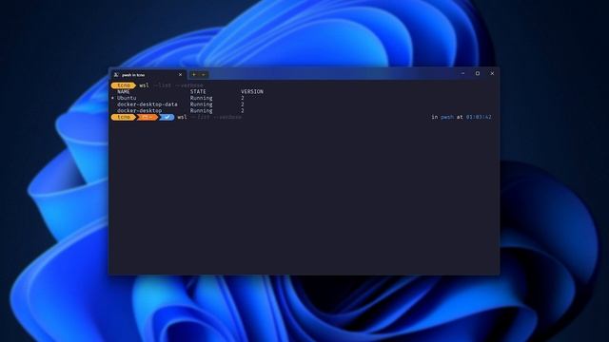The height and width of the screenshot is (342, 609).
Task: Click Running state in docker-desktop row
Action: [x=201, y=110]
